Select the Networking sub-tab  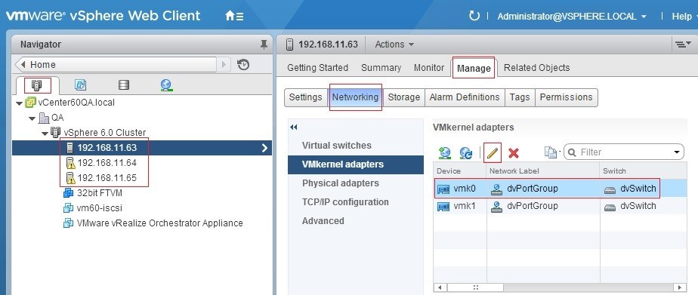[x=355, y=97]
